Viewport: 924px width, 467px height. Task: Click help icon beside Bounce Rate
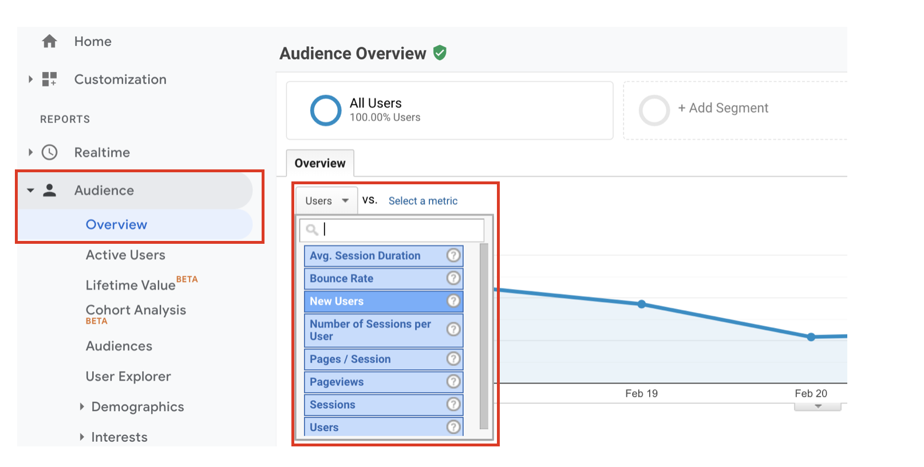(x=453, y=278)
